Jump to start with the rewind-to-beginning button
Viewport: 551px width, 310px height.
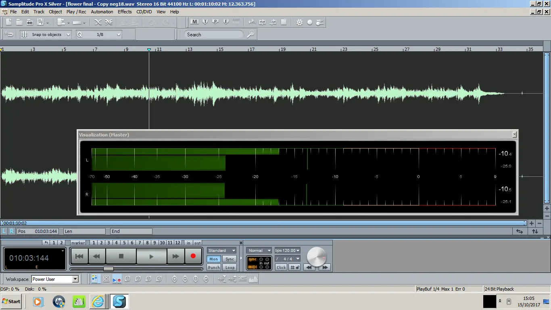click(79, 256)
